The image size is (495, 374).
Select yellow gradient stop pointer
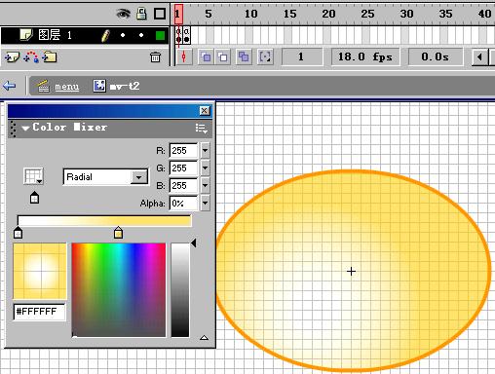[x=118, y=233]
